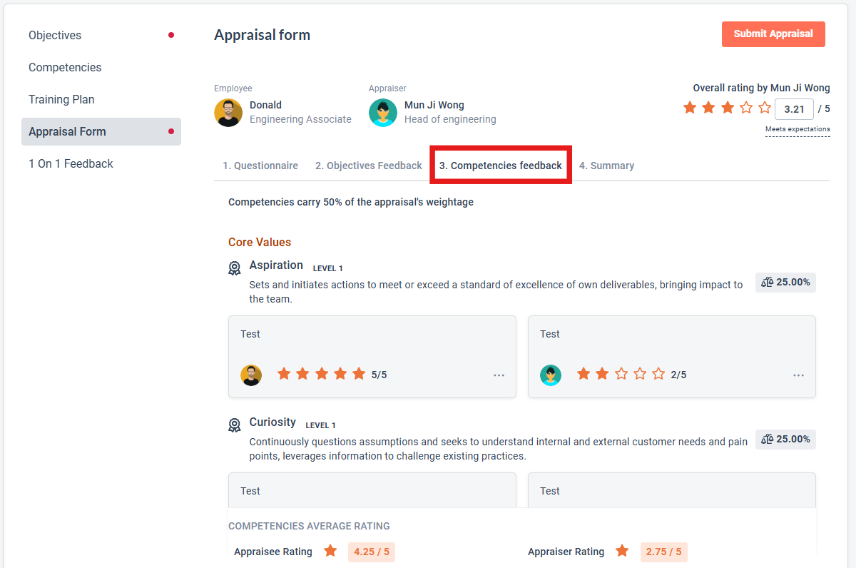Click the Submit Appraisal button
Screen dimensions: 856x568
pos(773,34)
